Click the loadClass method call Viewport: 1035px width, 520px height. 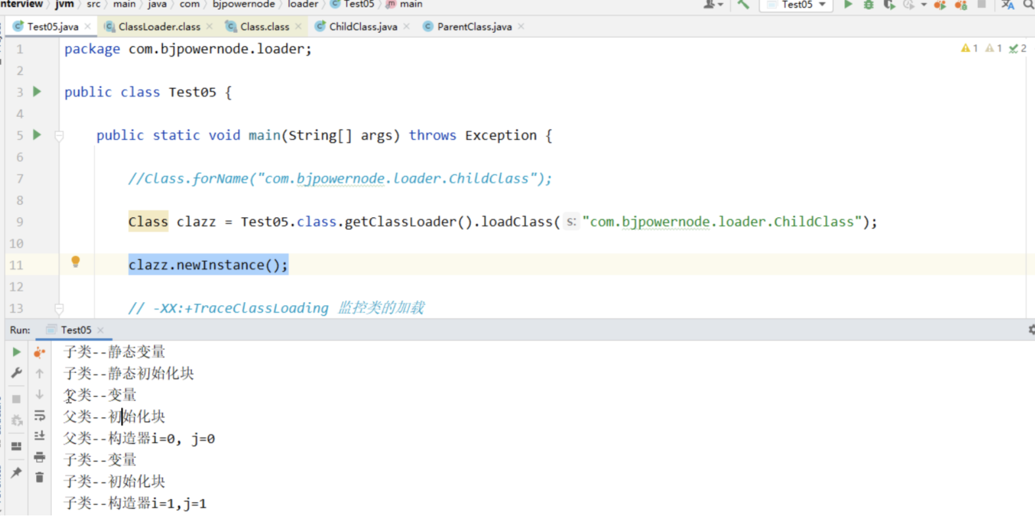point(517,222)
